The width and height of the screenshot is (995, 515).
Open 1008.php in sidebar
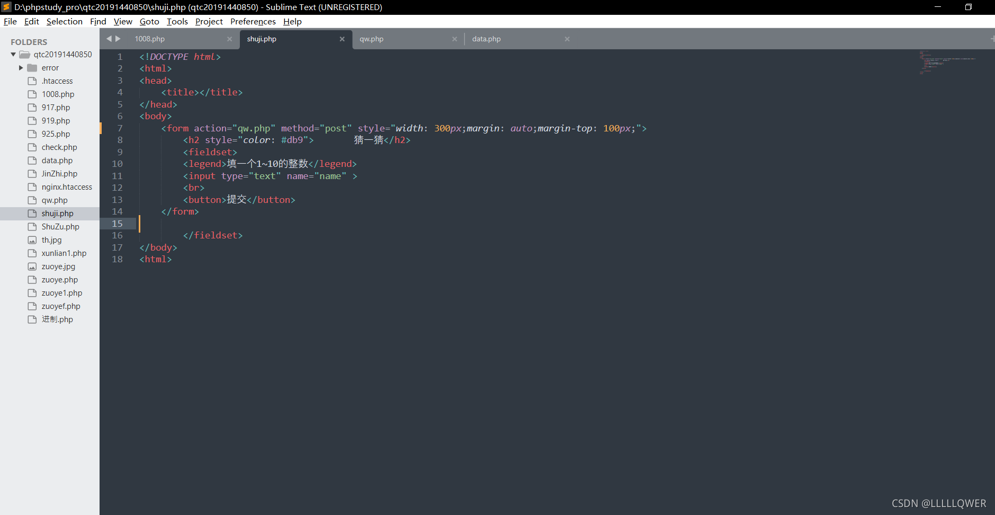pyautogui.click(x=58, y=94)
